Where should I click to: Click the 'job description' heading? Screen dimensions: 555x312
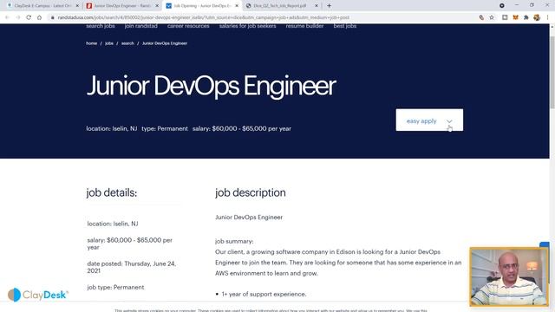tap(251, 192)
